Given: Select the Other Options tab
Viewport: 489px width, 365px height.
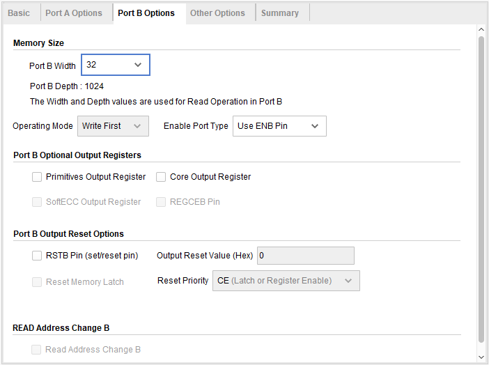Looking at the screenshot, I should click(x=217, y=13).
